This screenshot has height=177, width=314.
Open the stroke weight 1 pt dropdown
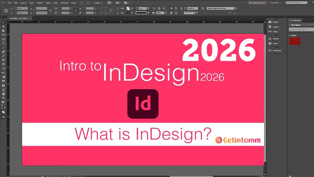[148, 8]
